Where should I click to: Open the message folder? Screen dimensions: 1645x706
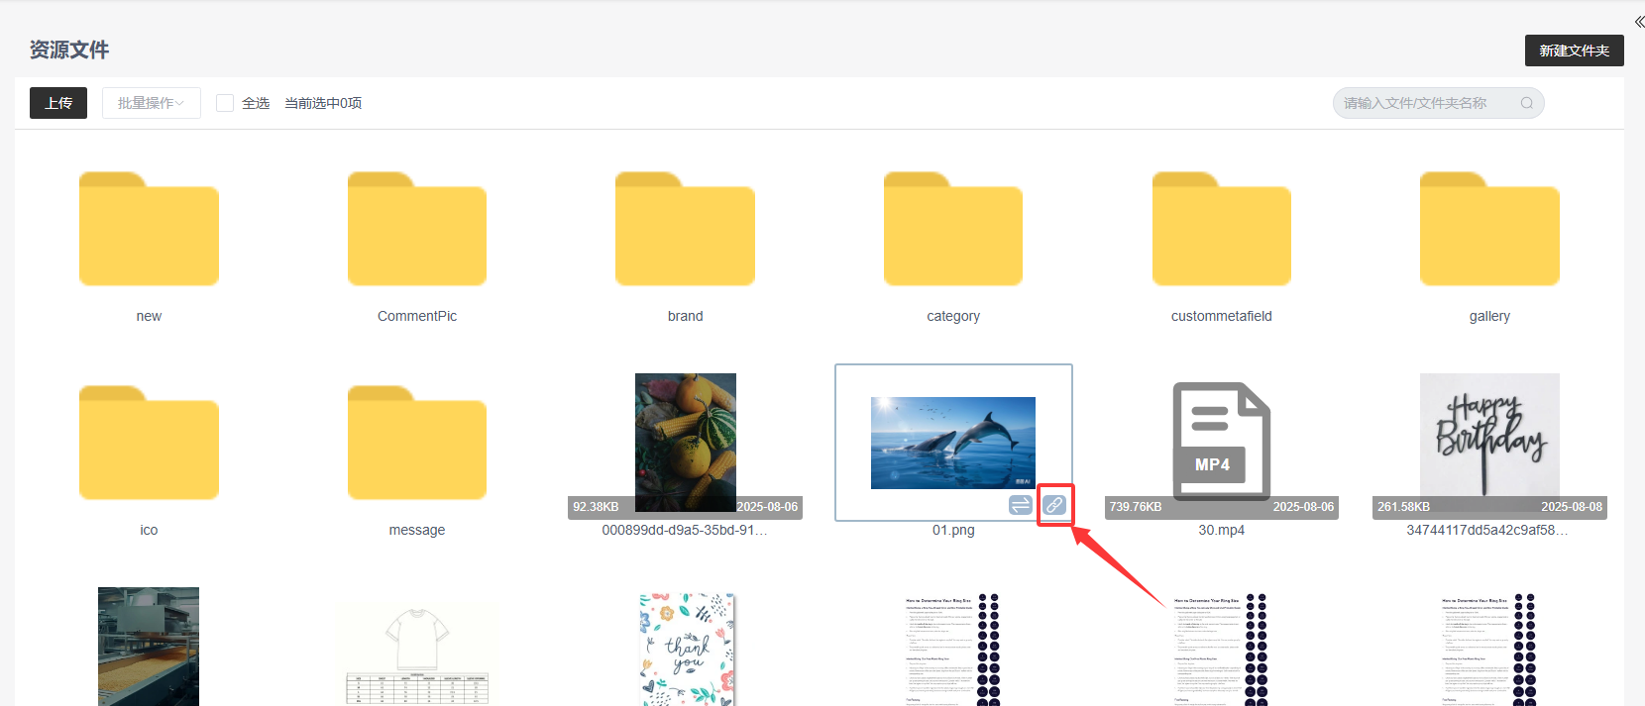416,444
